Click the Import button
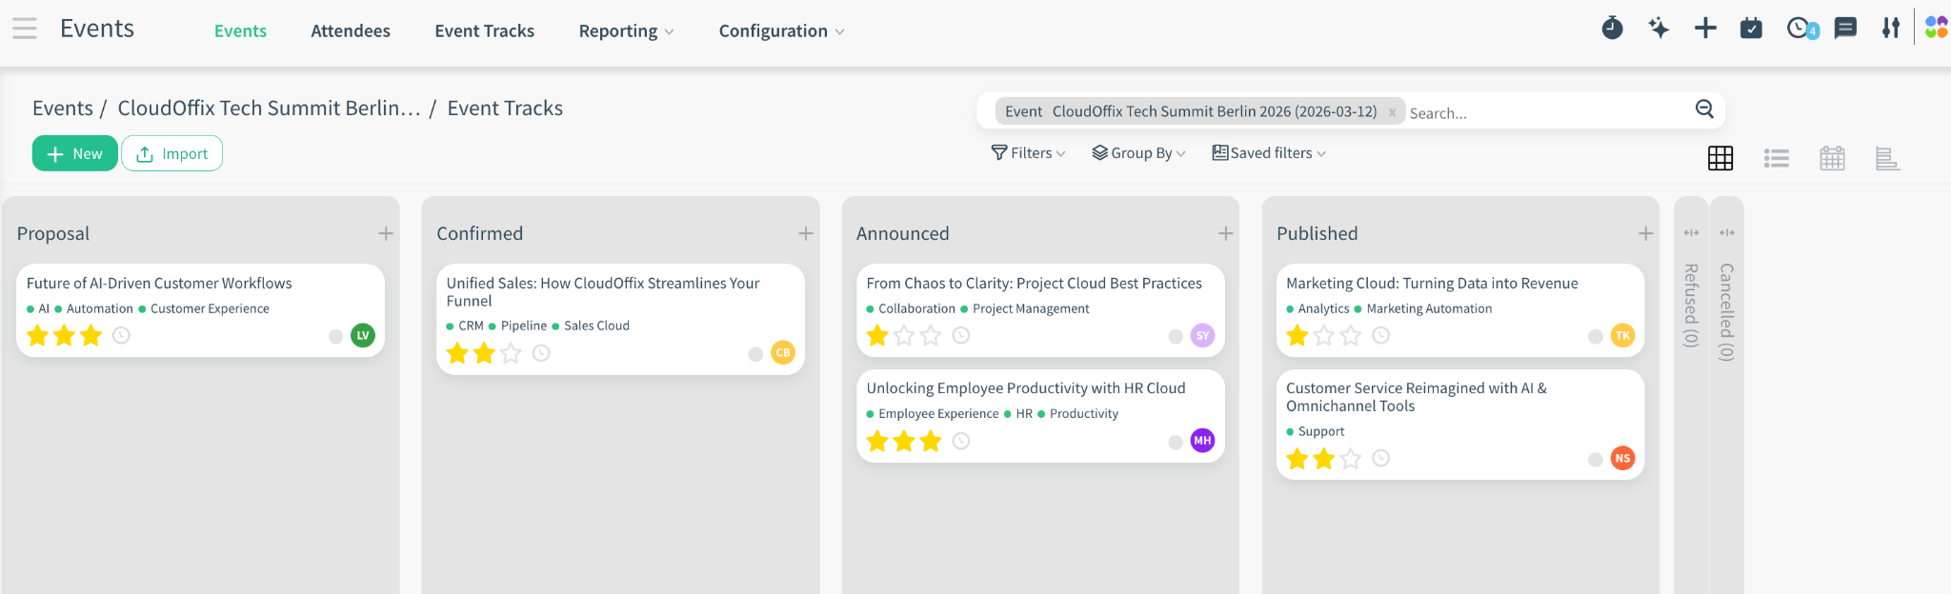Image resolution: width=1951 pixels, height=594 pixels. click(172, 153)
